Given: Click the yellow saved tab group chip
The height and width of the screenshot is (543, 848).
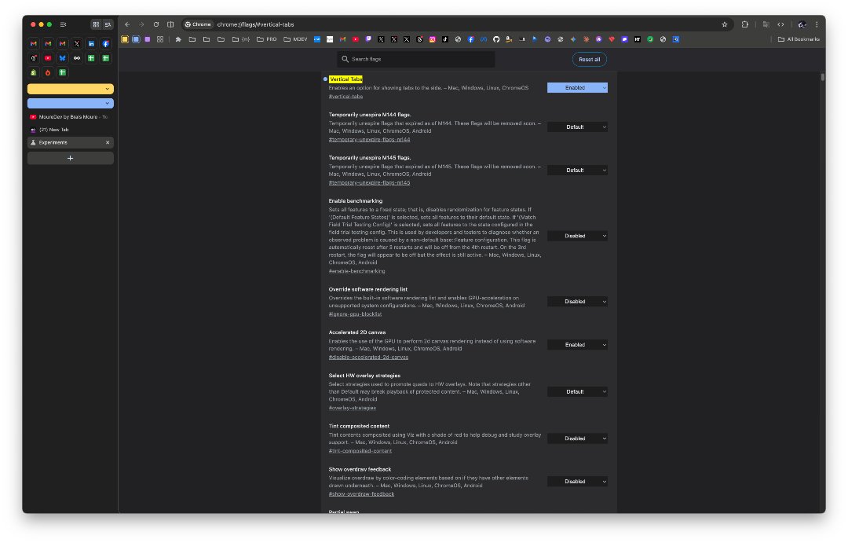Looking at the screenshot, I should tap(124, 39).
